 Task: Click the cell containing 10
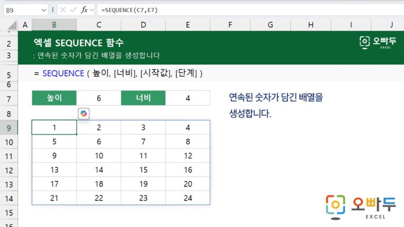coord(99,156)
